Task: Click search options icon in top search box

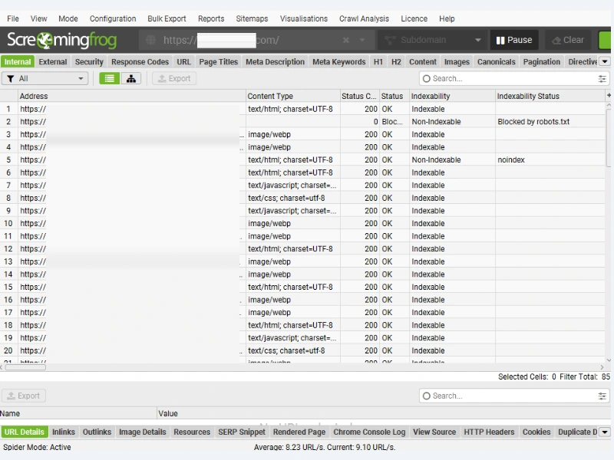Action: pos(602,78)
